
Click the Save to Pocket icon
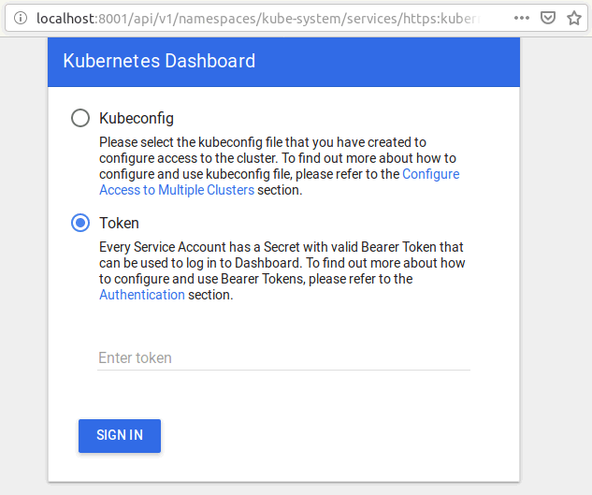[x=549, y=18]
